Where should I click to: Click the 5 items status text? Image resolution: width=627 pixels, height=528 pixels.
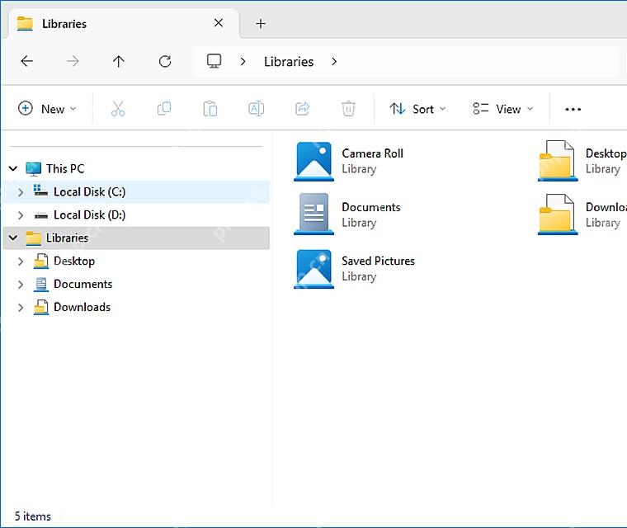pyautogui.click(x=33, y=516)
